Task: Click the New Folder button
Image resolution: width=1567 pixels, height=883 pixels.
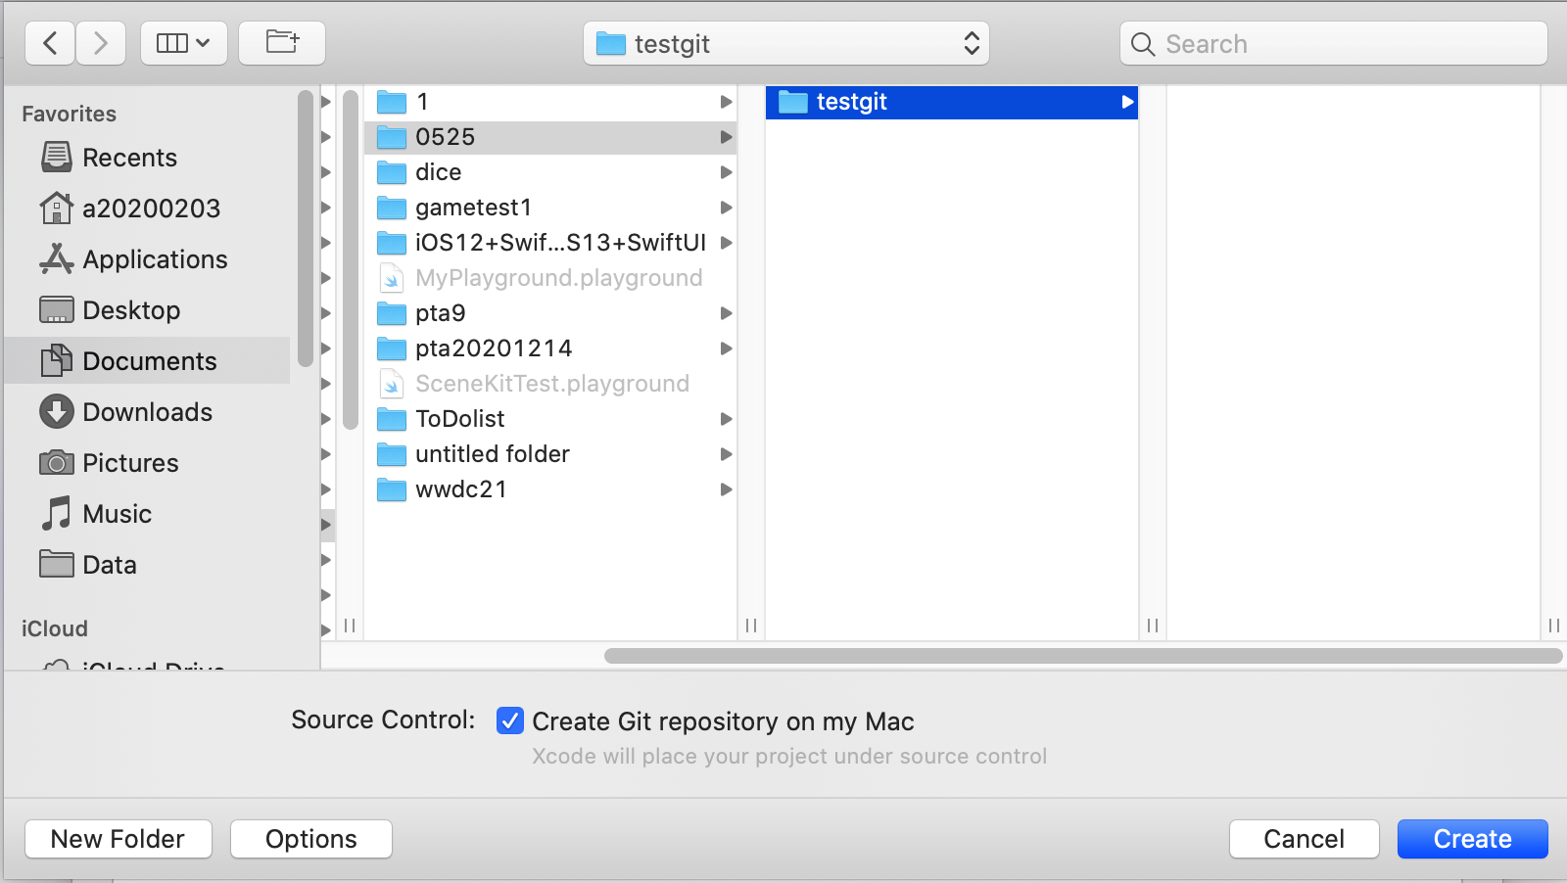Action: point(119,839)
